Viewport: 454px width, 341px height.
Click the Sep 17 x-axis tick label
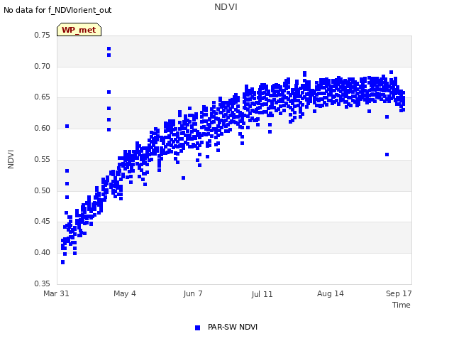399,293
